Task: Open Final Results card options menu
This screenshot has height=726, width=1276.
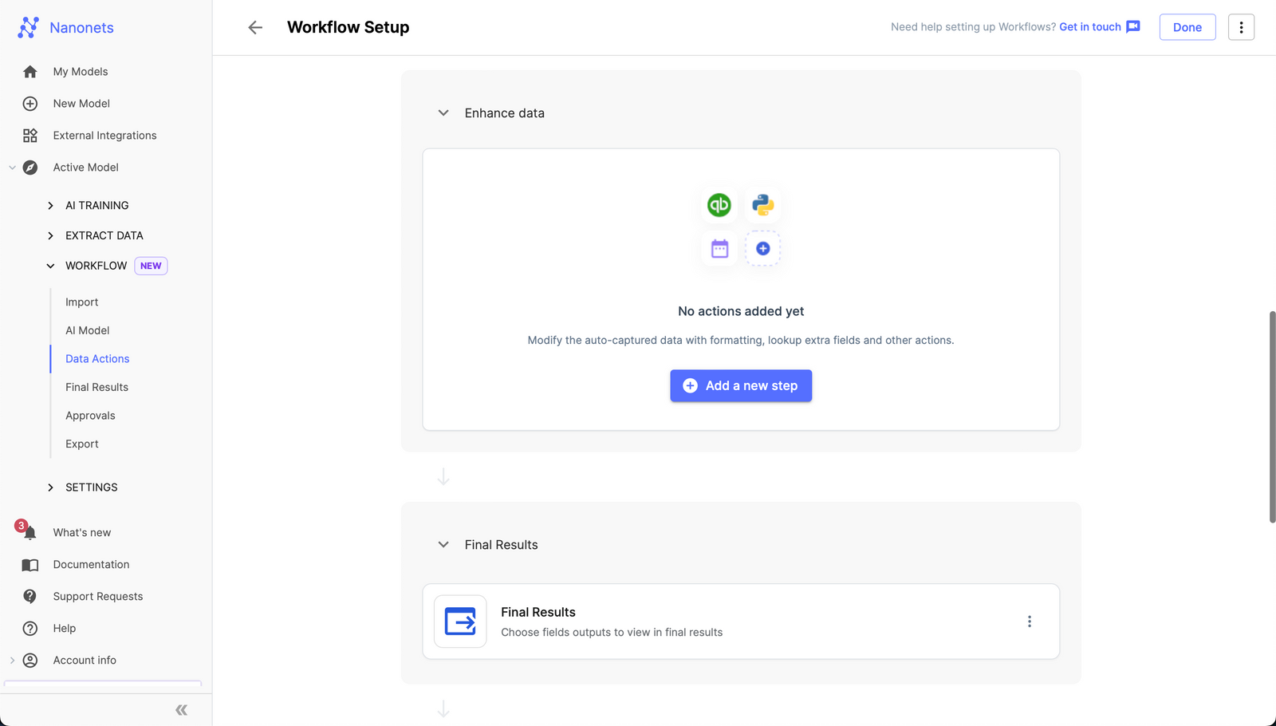Action: click(1029, 621)
